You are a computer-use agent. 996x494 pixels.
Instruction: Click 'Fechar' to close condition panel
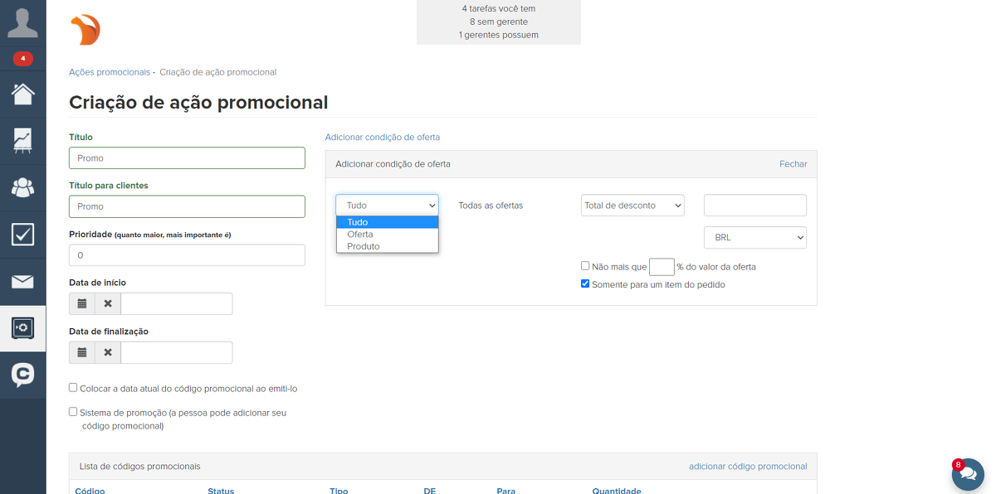coord(793,164)
